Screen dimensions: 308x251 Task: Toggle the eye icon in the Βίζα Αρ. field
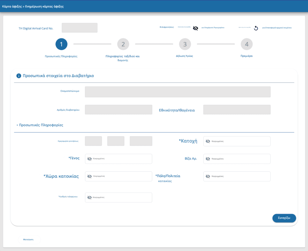(x=208, y=159)
